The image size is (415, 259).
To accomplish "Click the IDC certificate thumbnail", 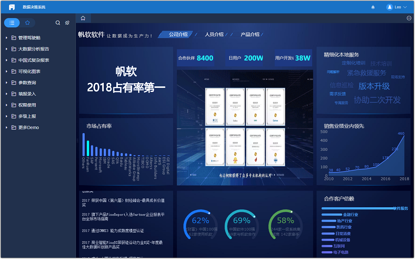I will point(215,107).
